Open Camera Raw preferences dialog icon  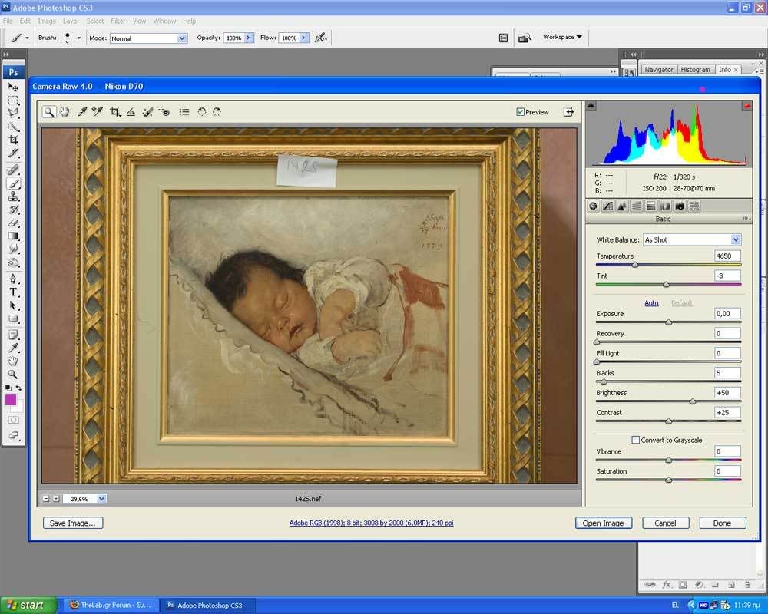coord(184,112)
